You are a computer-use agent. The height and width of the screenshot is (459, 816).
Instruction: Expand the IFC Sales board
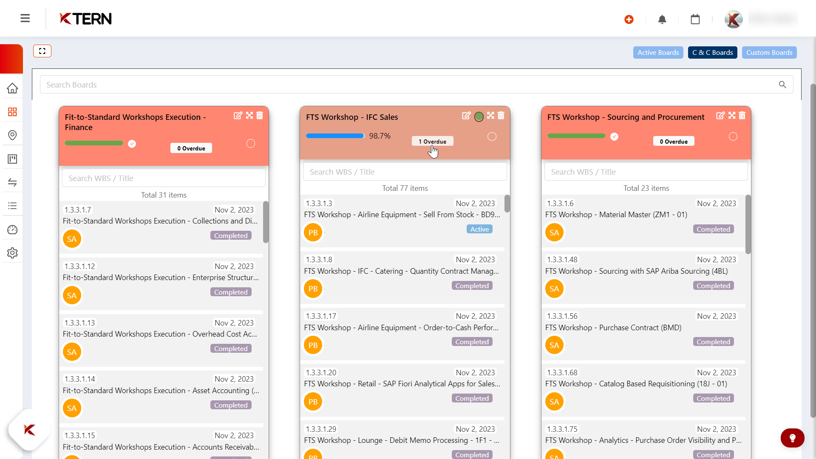pyautogui.click(x=491, y=116)
